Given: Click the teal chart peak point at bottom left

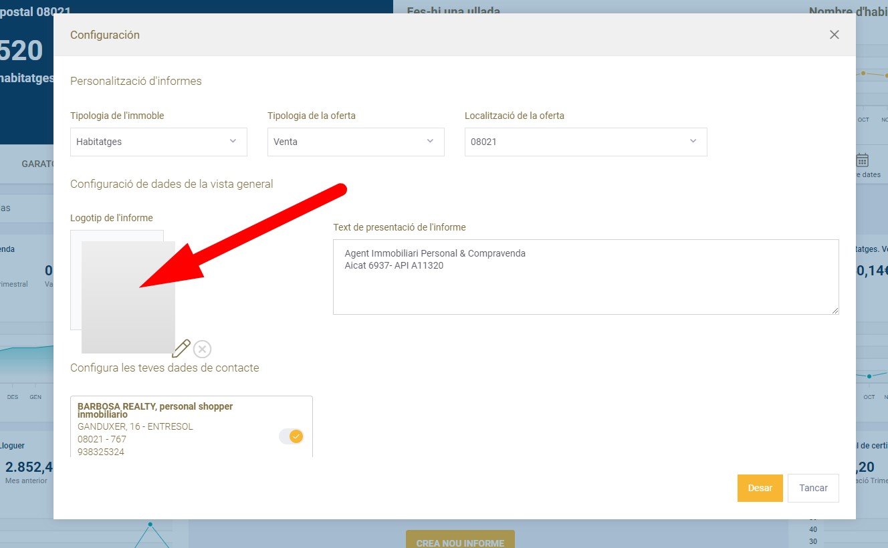Looking at the screenshot, I should pos(150,525).
